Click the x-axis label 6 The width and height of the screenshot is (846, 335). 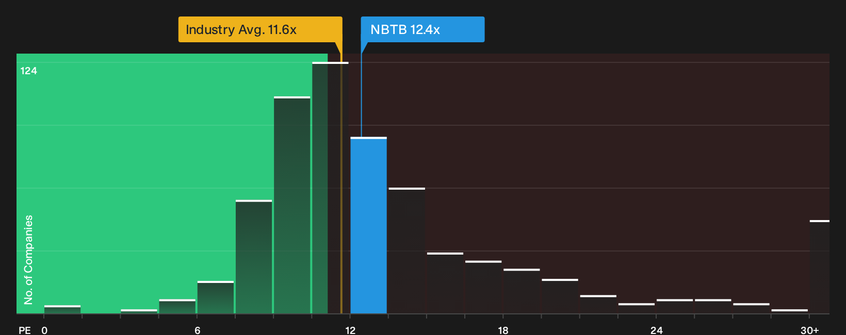tap(198, 330)
